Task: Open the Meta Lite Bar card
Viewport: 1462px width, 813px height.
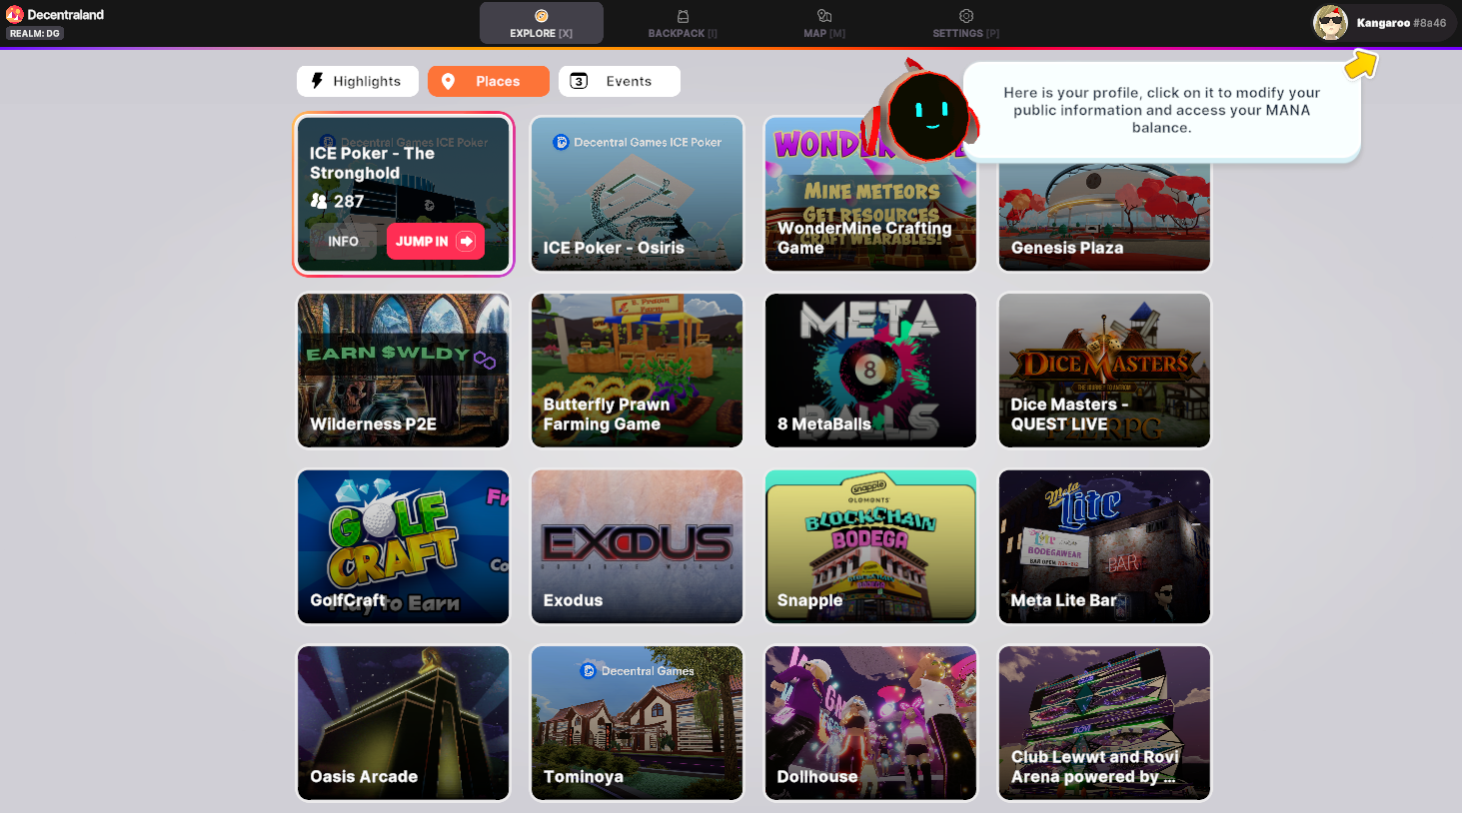Action: (x=1104, y=546)
